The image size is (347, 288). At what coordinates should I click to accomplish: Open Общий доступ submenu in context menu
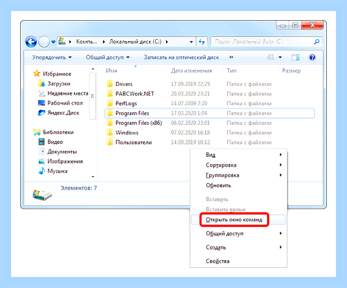point(238,233)
